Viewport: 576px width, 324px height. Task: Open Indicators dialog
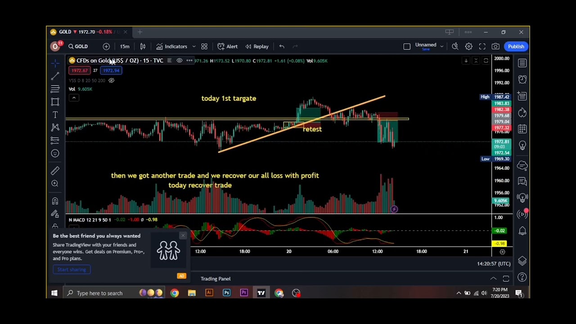pos(171,46)
